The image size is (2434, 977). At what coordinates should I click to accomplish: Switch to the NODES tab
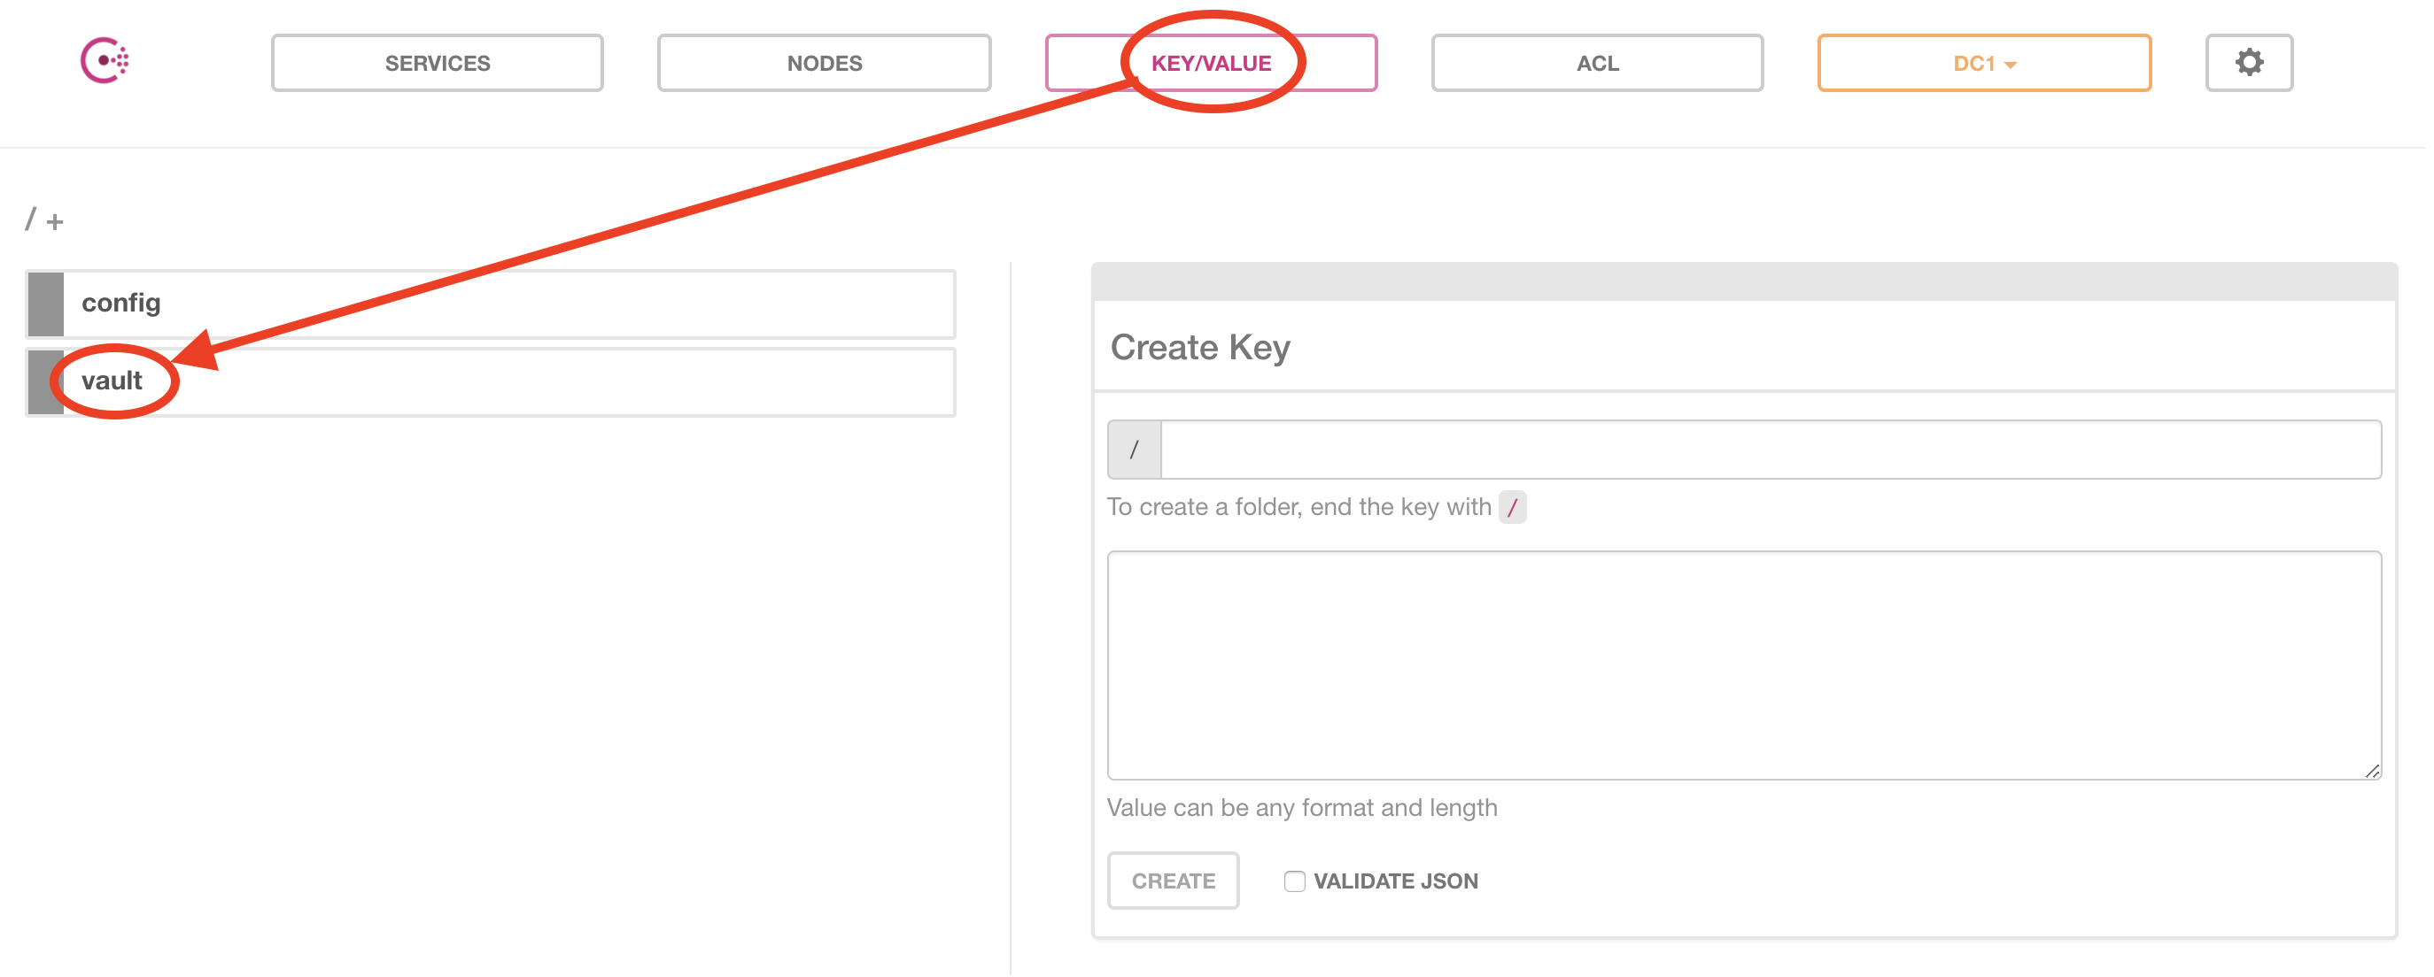point(823,62)
